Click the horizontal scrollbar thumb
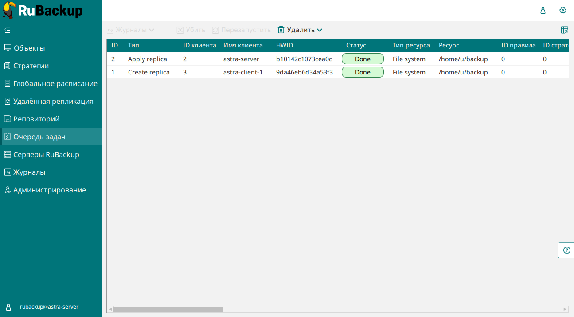Viewport: 574px width, 317px height. click(x=168, y=309)
